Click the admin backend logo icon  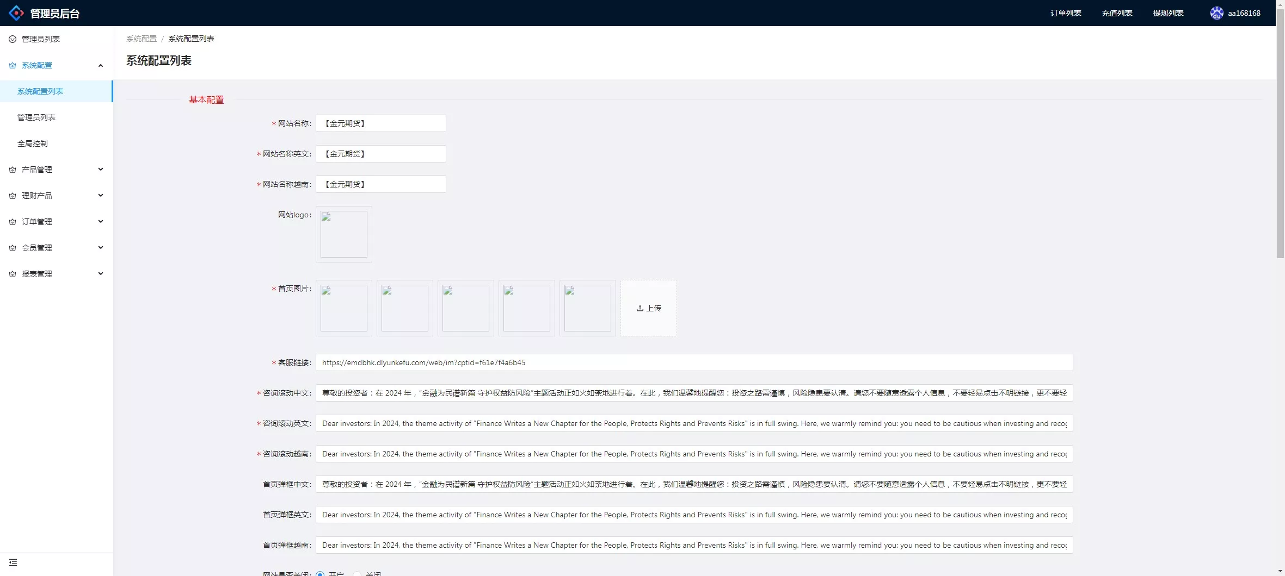(16, 13)
